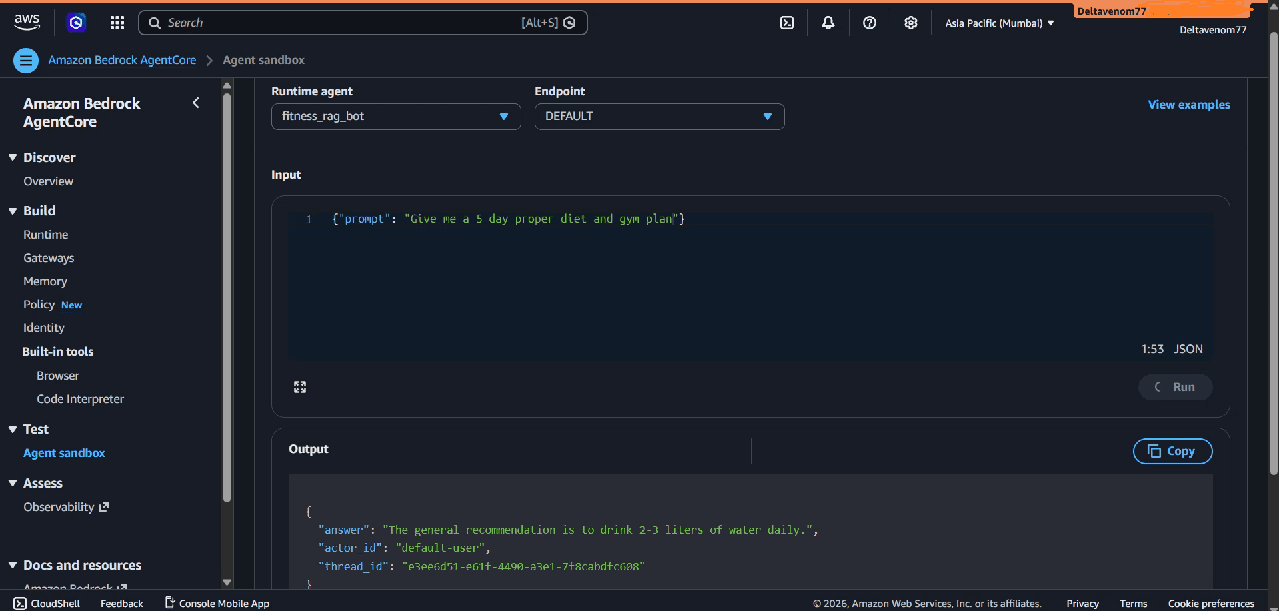This screenshot has width=1279, height=611.
Task: Open the Runtime page in sidebar
Action: [x=46, y=235]
